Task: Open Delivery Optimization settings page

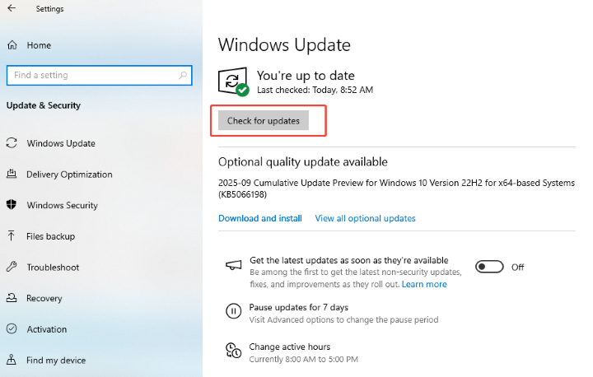Action: click(x=69, y=175)
